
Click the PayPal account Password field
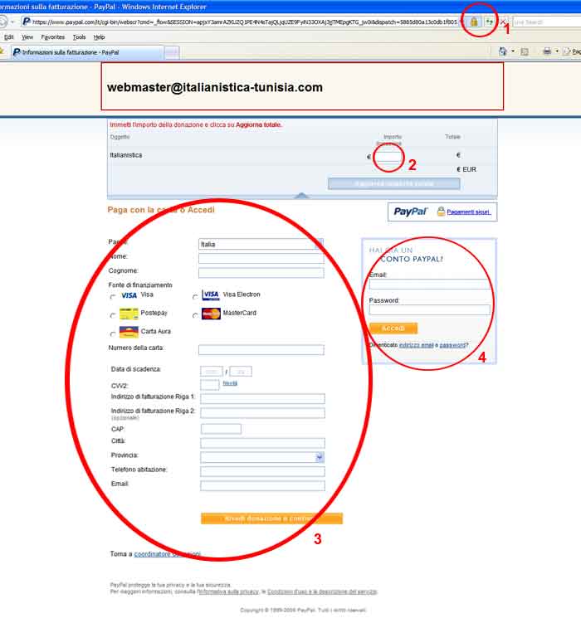point(430,310)
